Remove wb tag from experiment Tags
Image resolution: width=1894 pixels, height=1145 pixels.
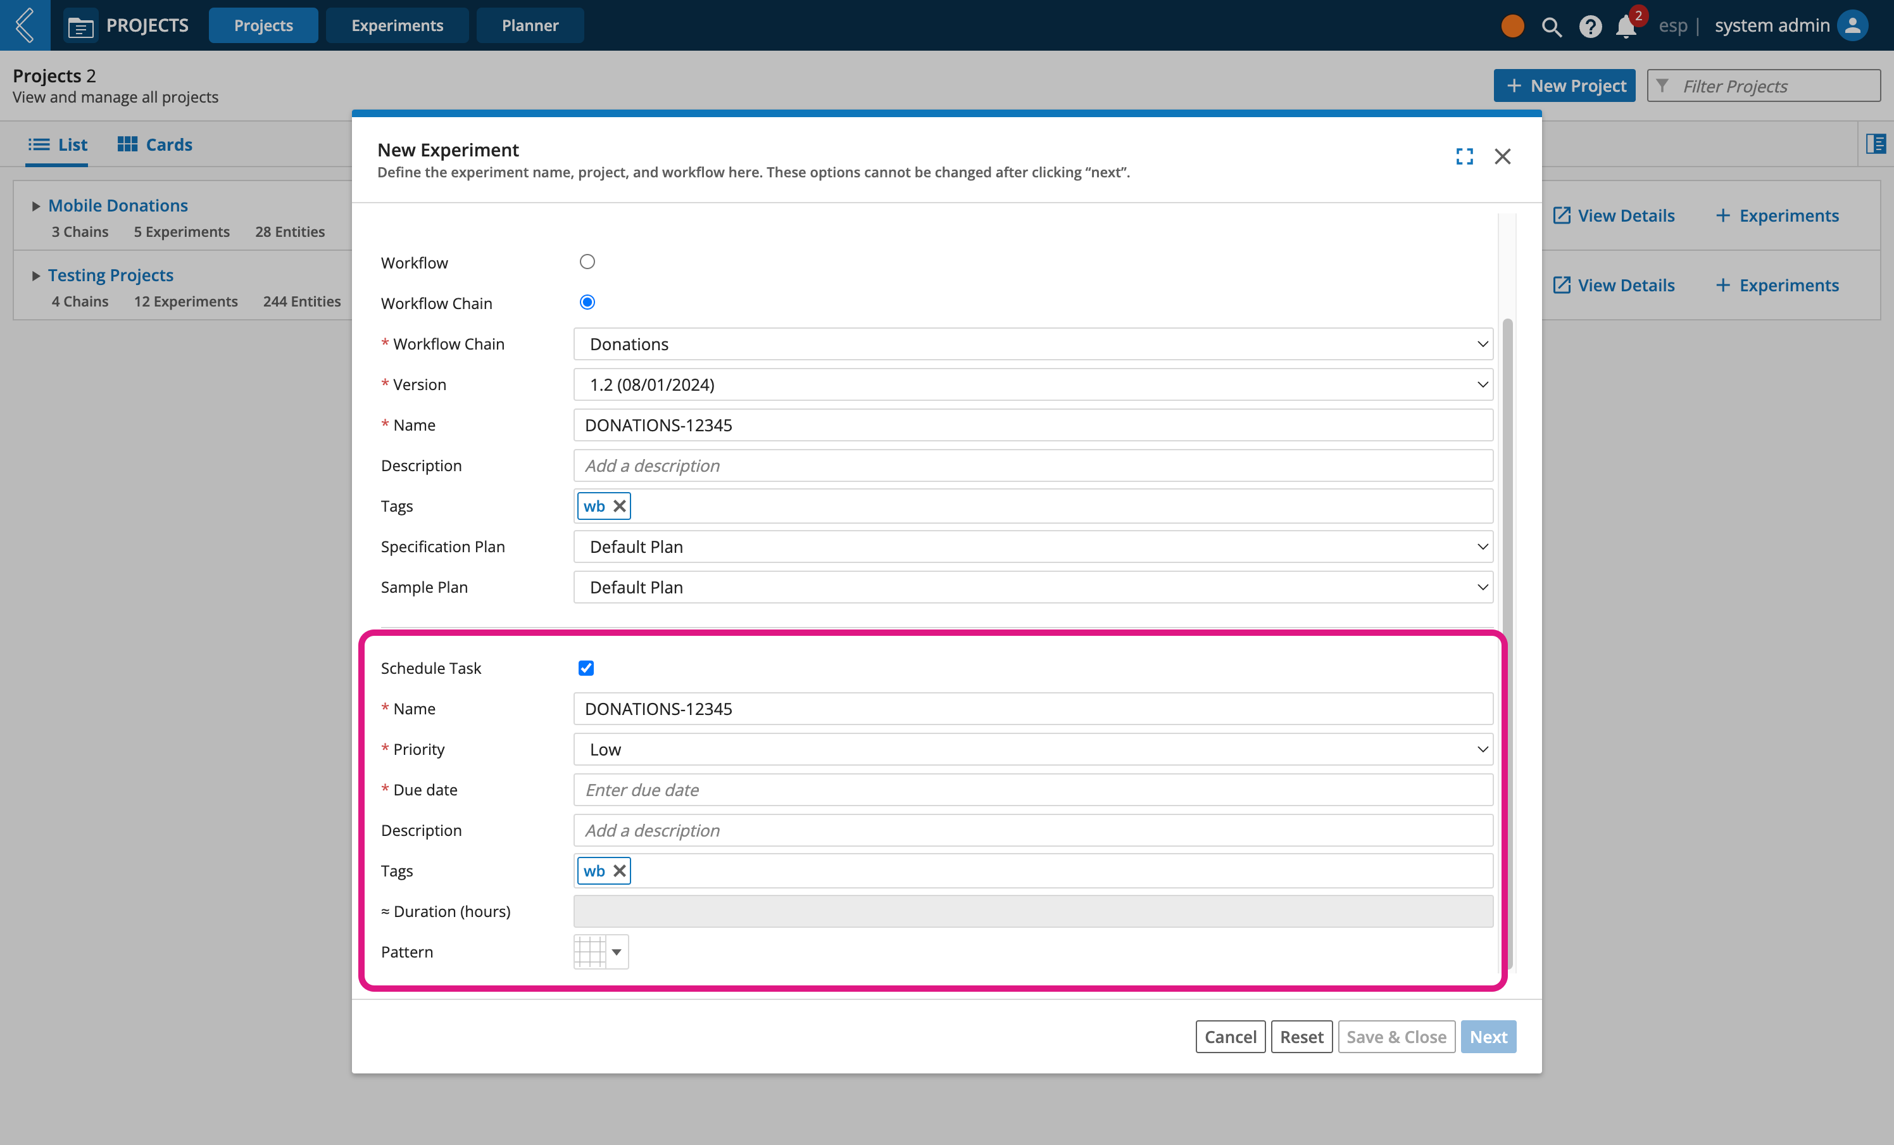(x=620, y=506)
